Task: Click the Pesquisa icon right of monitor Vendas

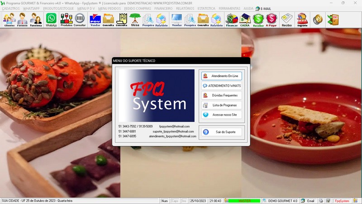Action: [x=190, y=19]
